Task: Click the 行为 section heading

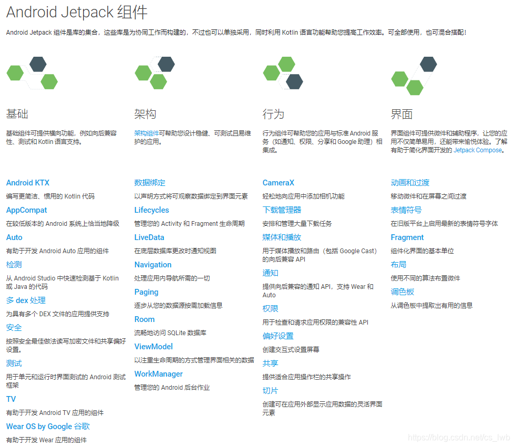Action: click(273, 114)
